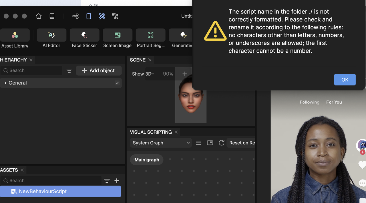366x203 pixels.
Task: Switch to the SCENE tab
Action: 138,60
